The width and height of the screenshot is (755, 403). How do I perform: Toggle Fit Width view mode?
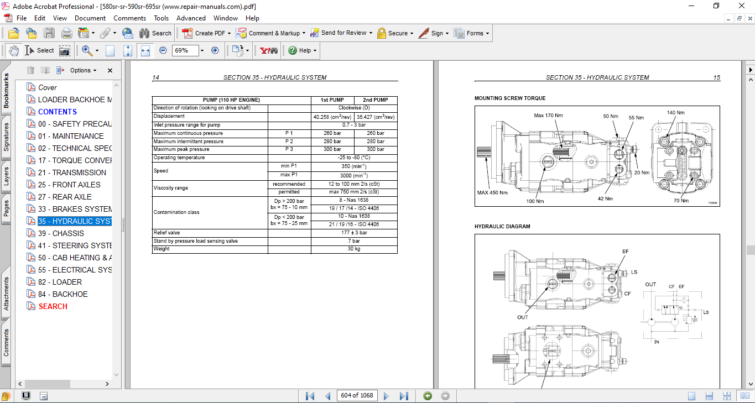tap(145, 50)
